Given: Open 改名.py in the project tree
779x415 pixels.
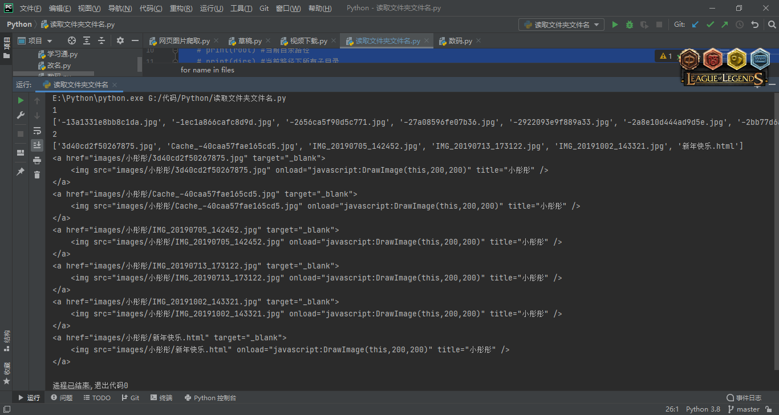Looking at the screenshot, I should point(59,66).
